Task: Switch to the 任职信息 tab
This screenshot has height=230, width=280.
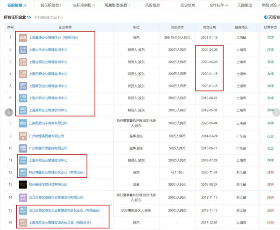Action: pyautogui.click(x=17, y=5)
